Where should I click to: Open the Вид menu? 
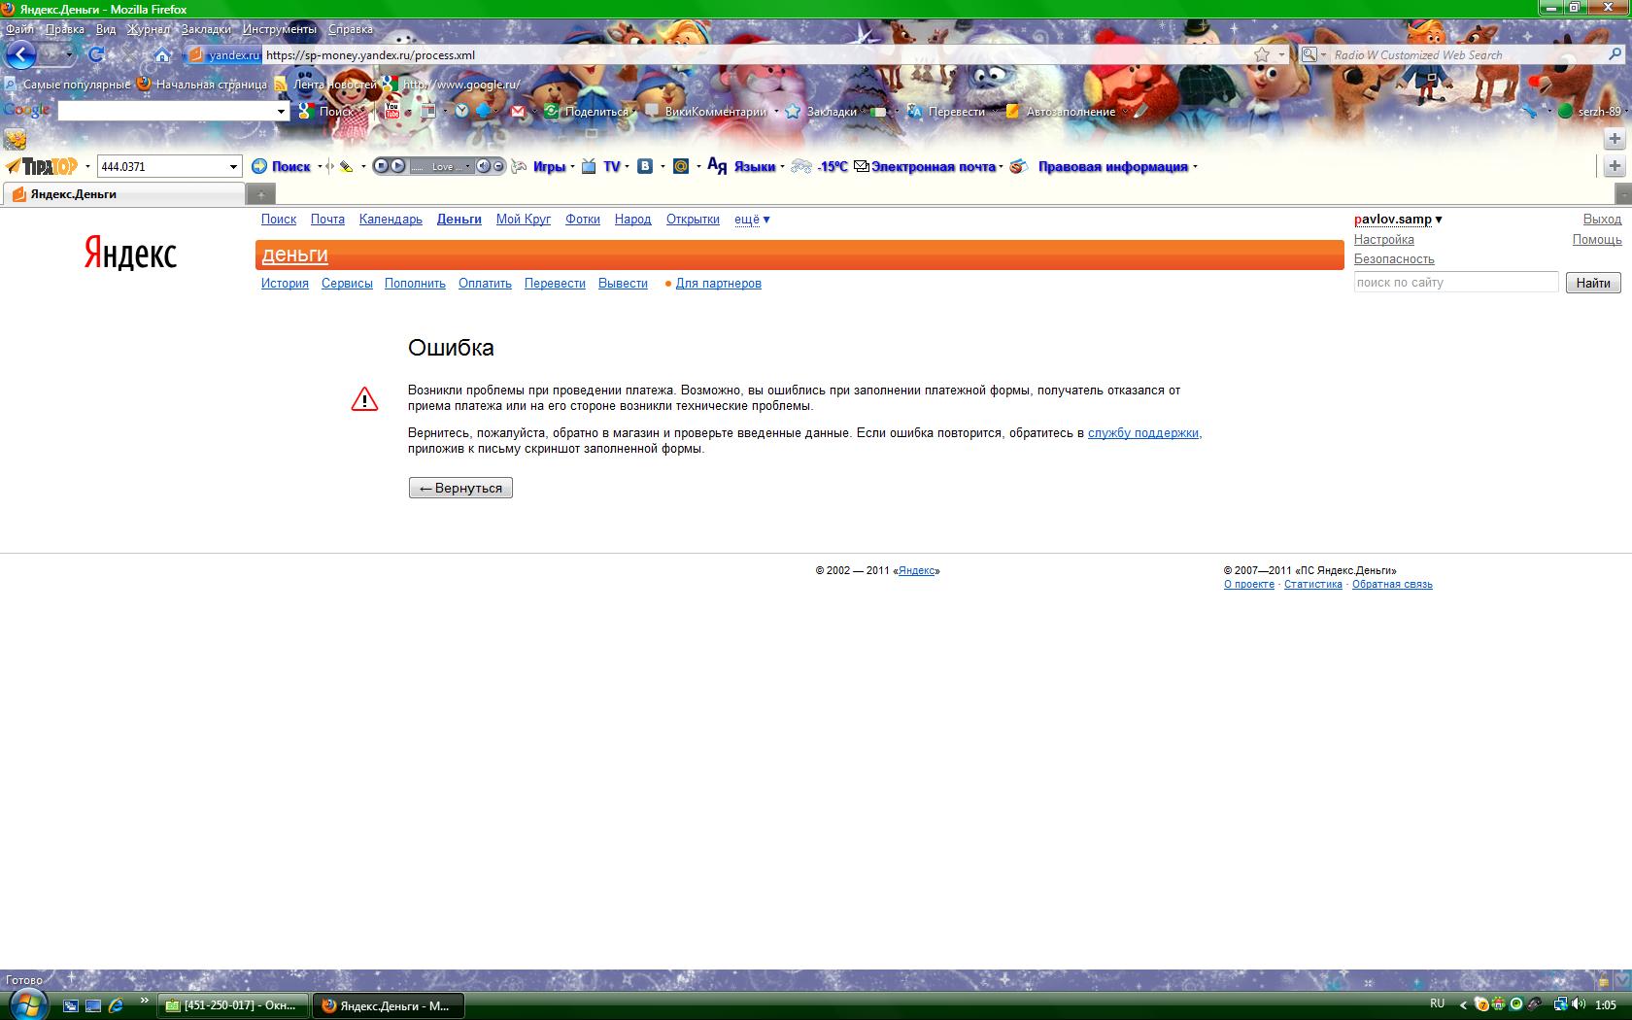click(106, 29)
